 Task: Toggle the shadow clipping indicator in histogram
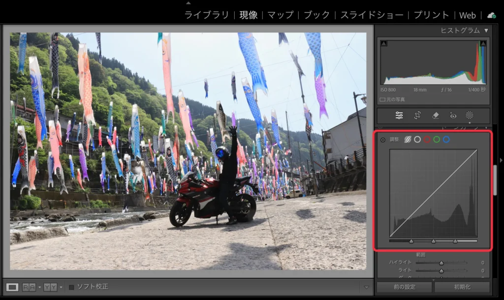[x=384, y=44]
